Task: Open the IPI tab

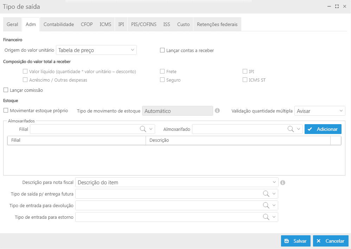Action: point(121,24)
